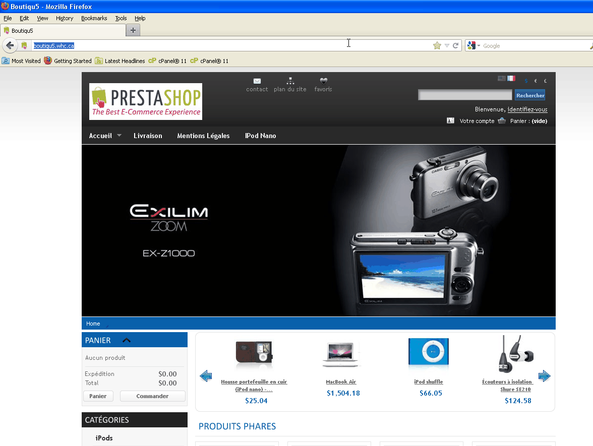Open Panier (vide) cart link
Screen dimensions: 593x446
click(x=528, y=121)
